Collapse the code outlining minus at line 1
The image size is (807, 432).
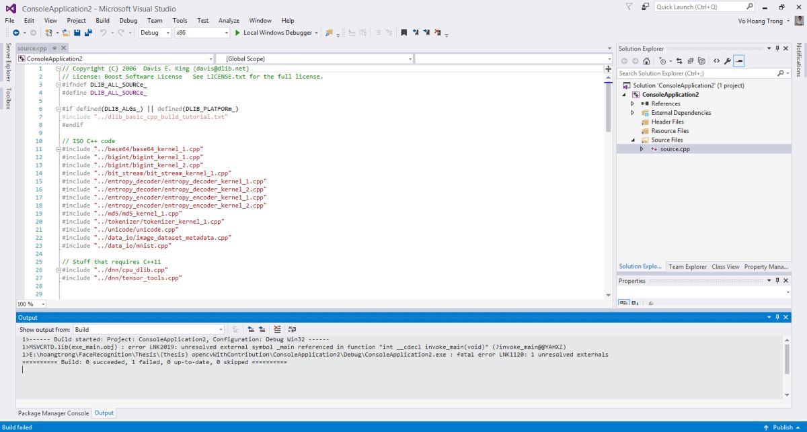coord(59,69)
